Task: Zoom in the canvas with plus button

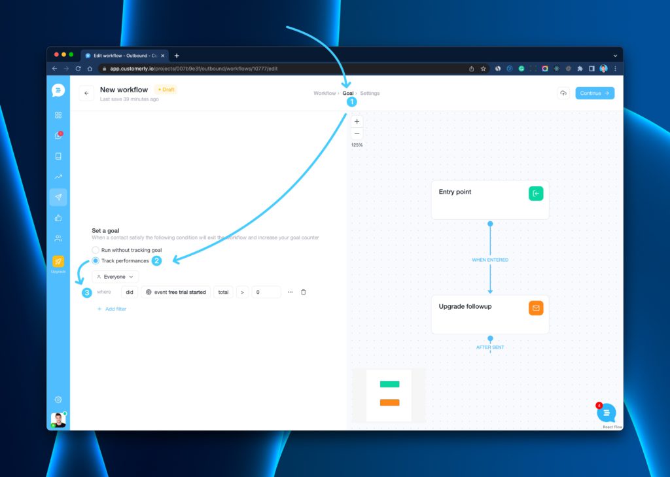Action: (x=357, y=122)
